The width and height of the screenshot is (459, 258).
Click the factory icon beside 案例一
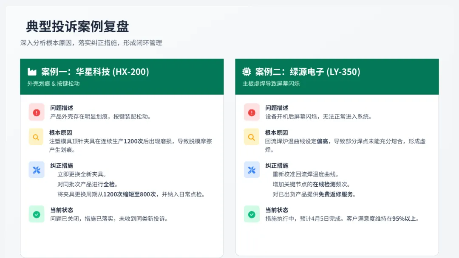(x=32, y=72)
